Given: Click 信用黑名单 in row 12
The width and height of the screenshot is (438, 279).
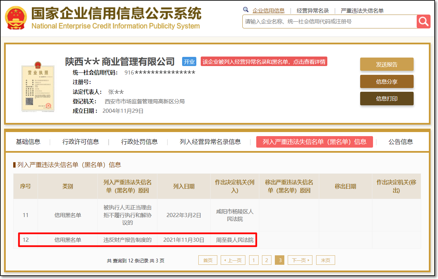Looking at the screenshot, I should (x=68, y=240).
